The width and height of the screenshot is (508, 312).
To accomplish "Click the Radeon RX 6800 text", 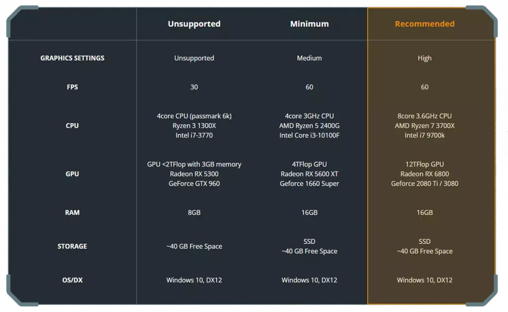I will pos(424,174).
